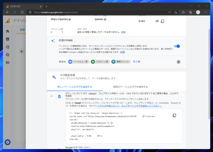Collapse the Global site tag section
This screenshot has width=213, height=152.
click(52, 96)
